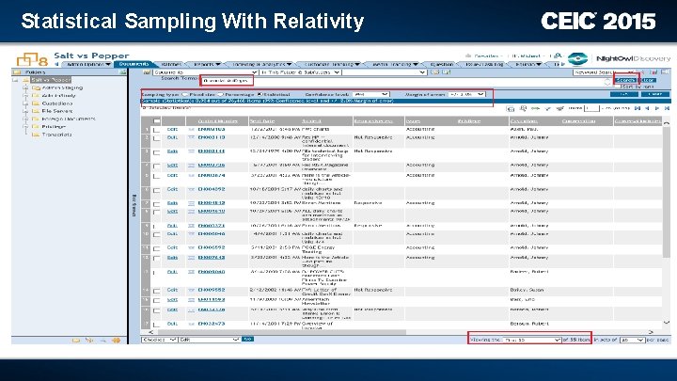The image size is (677, 381).
Task: Click the view icon left of the view dropdown
Action: coord(147,72)
